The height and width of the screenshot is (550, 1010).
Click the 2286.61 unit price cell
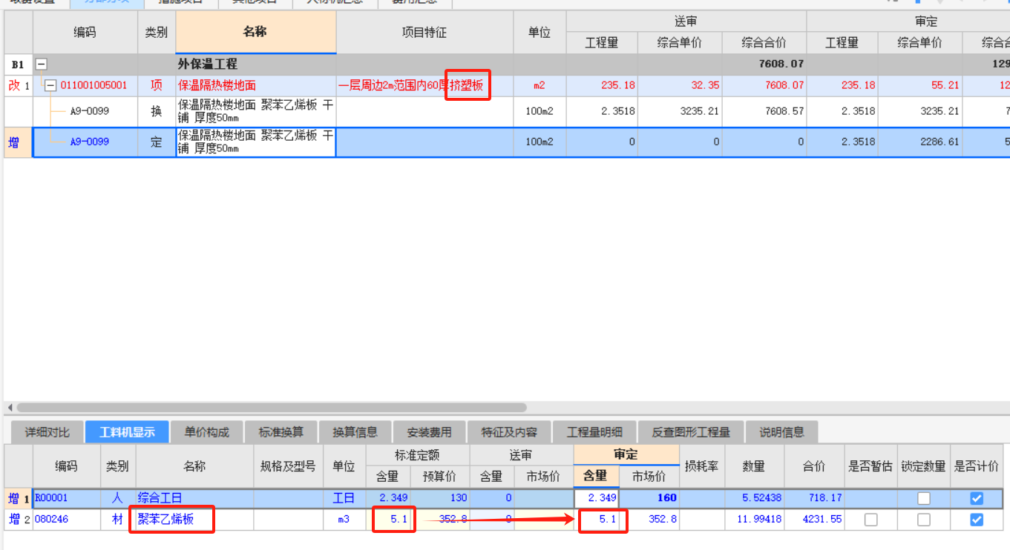click(919, 142)
